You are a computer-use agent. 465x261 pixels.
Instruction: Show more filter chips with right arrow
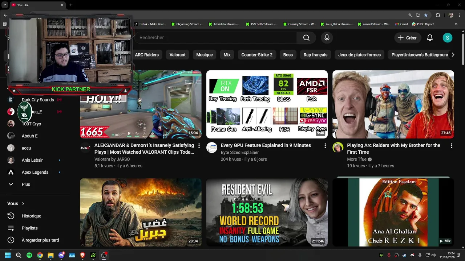point(453,55)
